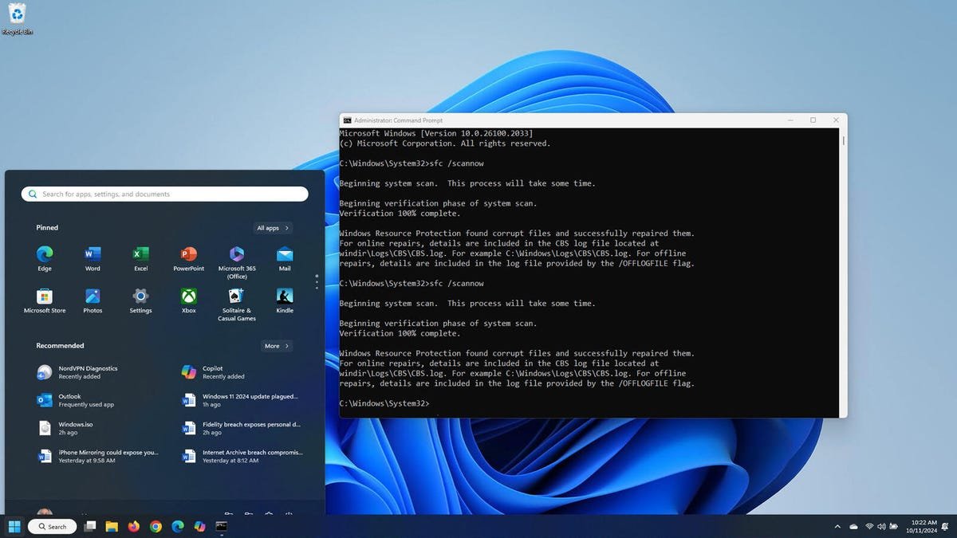Open the Windows 11 2024 update document
This screenshot has width=957, height=538.
[x=241, y=400]
